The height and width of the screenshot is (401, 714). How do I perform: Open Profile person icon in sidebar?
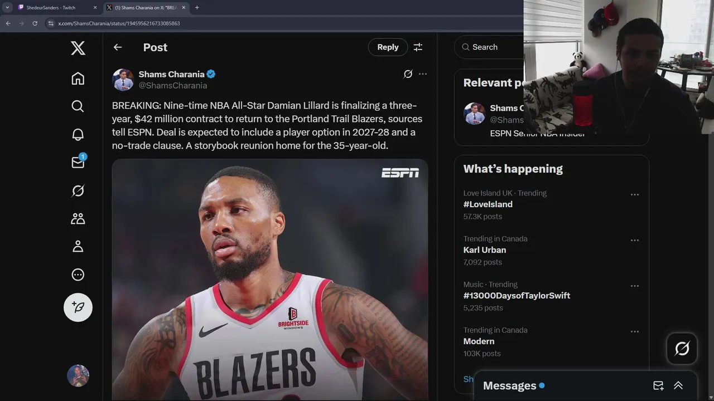78,246
